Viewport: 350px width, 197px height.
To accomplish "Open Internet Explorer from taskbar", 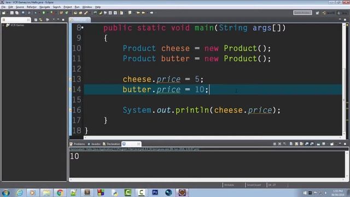I will (20, 193).
